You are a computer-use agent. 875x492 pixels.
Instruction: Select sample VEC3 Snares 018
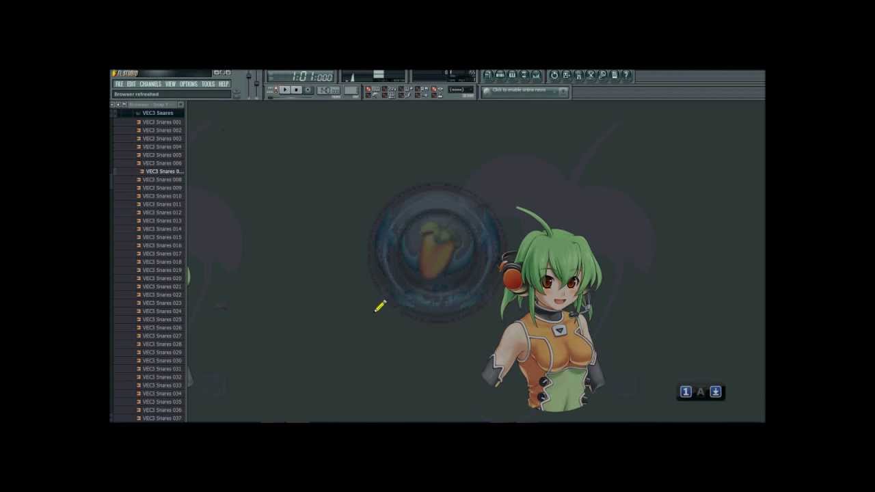point(162,262)
